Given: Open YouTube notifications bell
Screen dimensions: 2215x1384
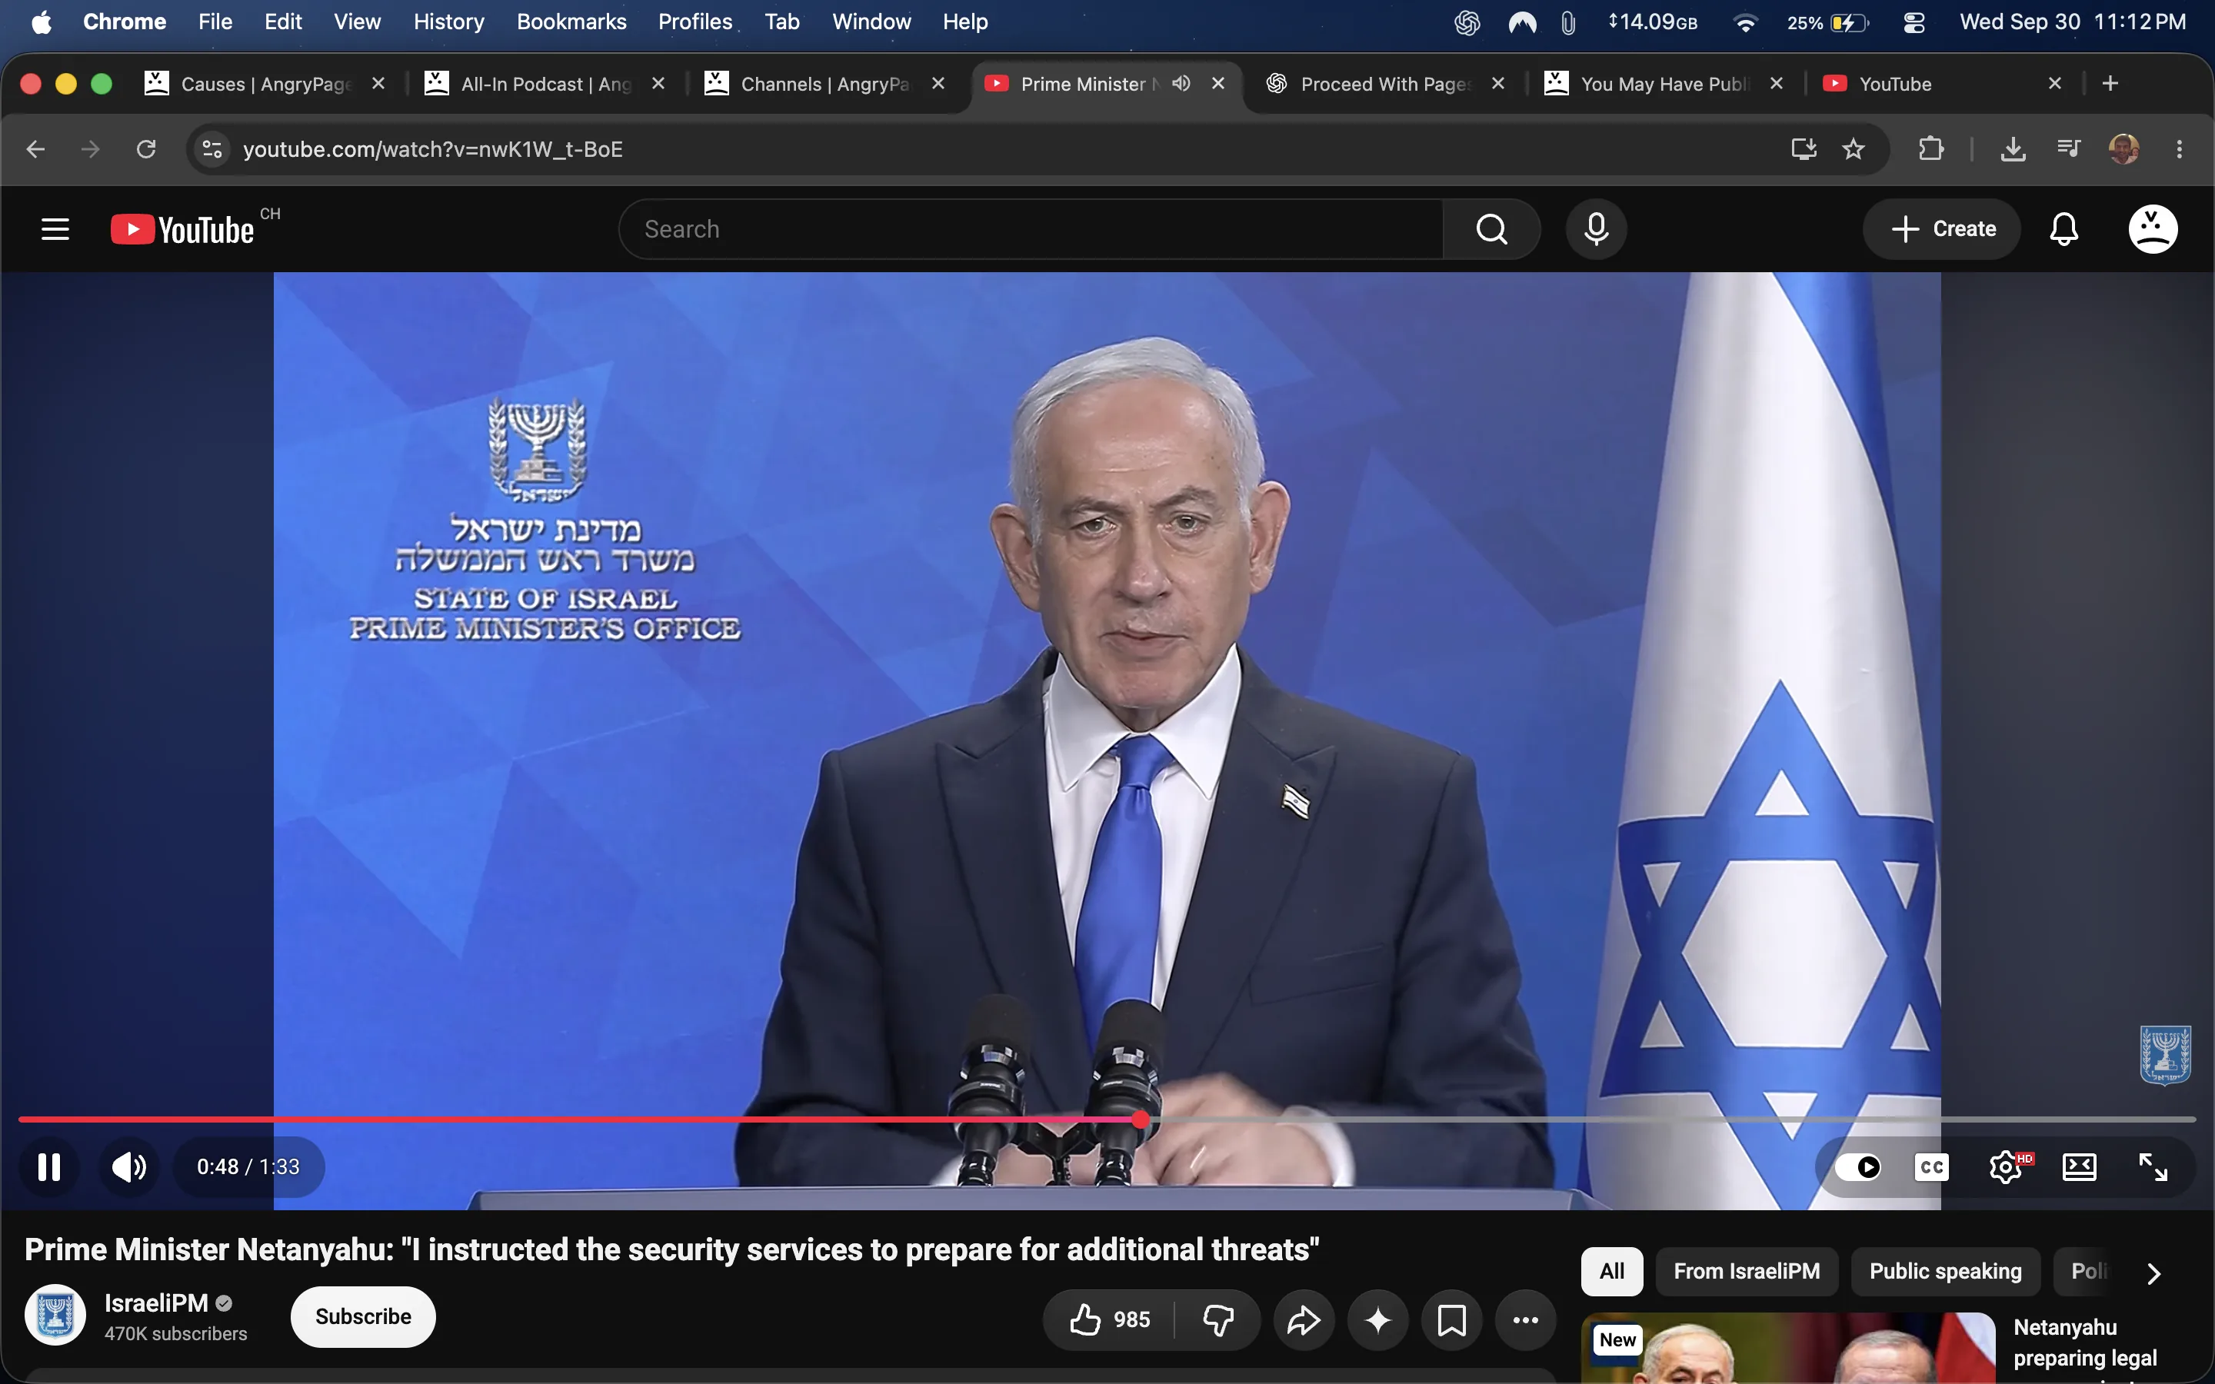Looking at the screenshot, I should [x=2064, y=229].
